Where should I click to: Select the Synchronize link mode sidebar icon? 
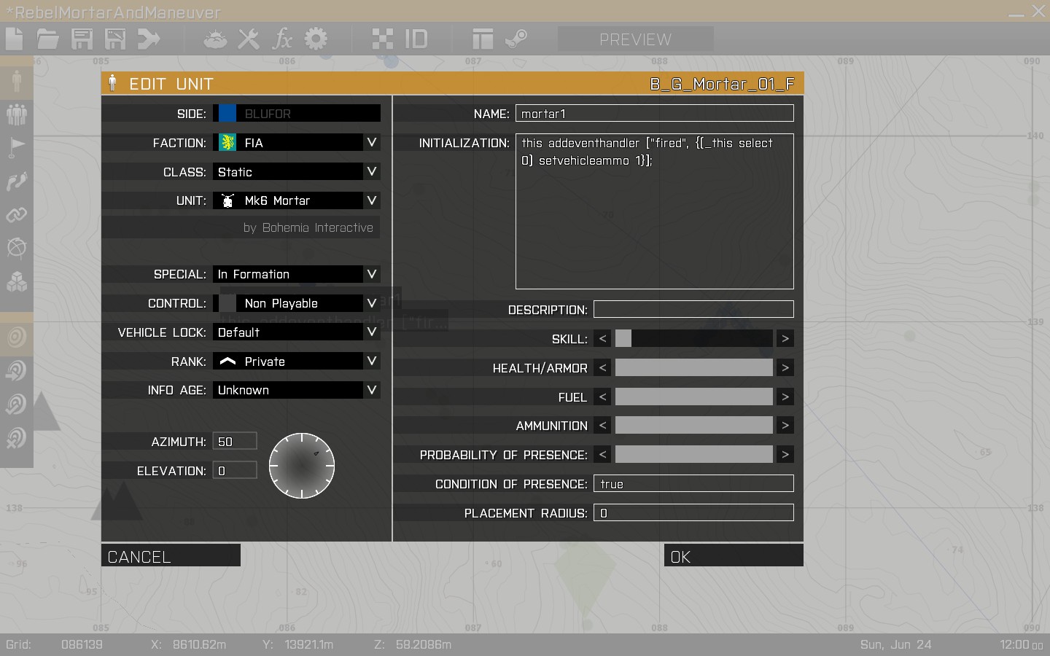(16, 214)
